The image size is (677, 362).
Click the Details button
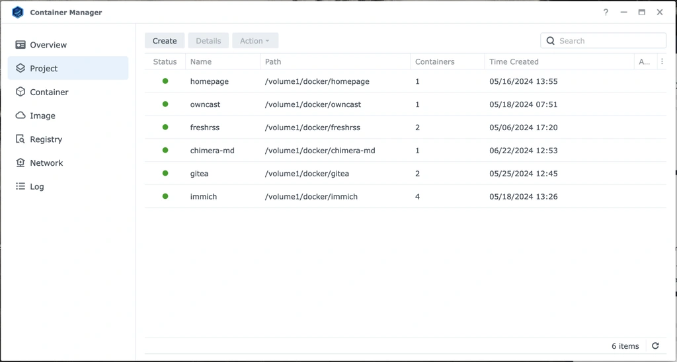pos(208,40)
